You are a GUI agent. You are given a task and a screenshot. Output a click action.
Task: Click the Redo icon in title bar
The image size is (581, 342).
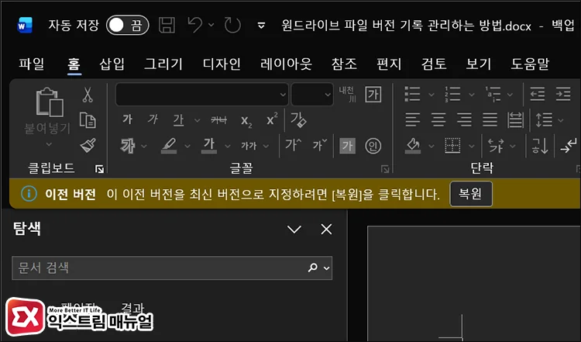point(232,26)
